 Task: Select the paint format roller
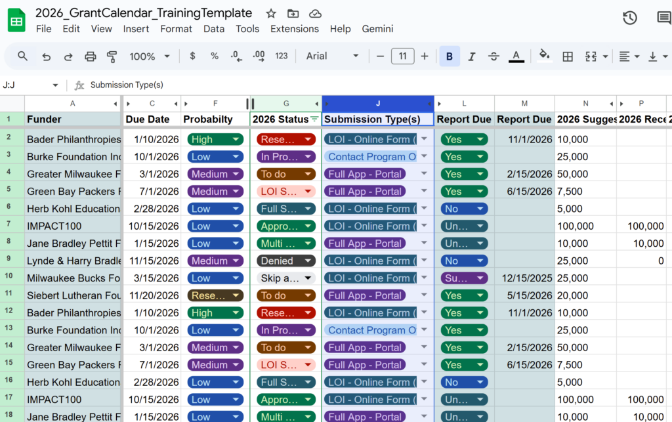pos(112,56)
